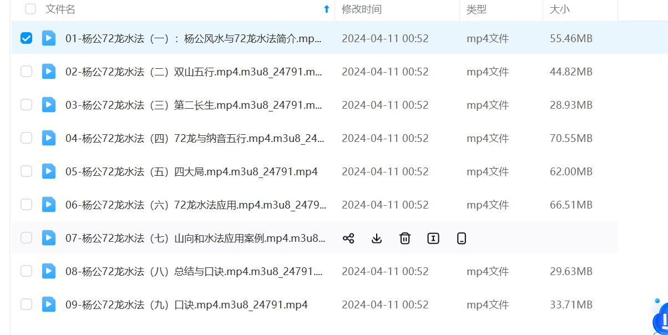The height and width of the screenshot is (335, 668).
Task: Click the trash delete icon on row 07
Action: pos(405,238)
